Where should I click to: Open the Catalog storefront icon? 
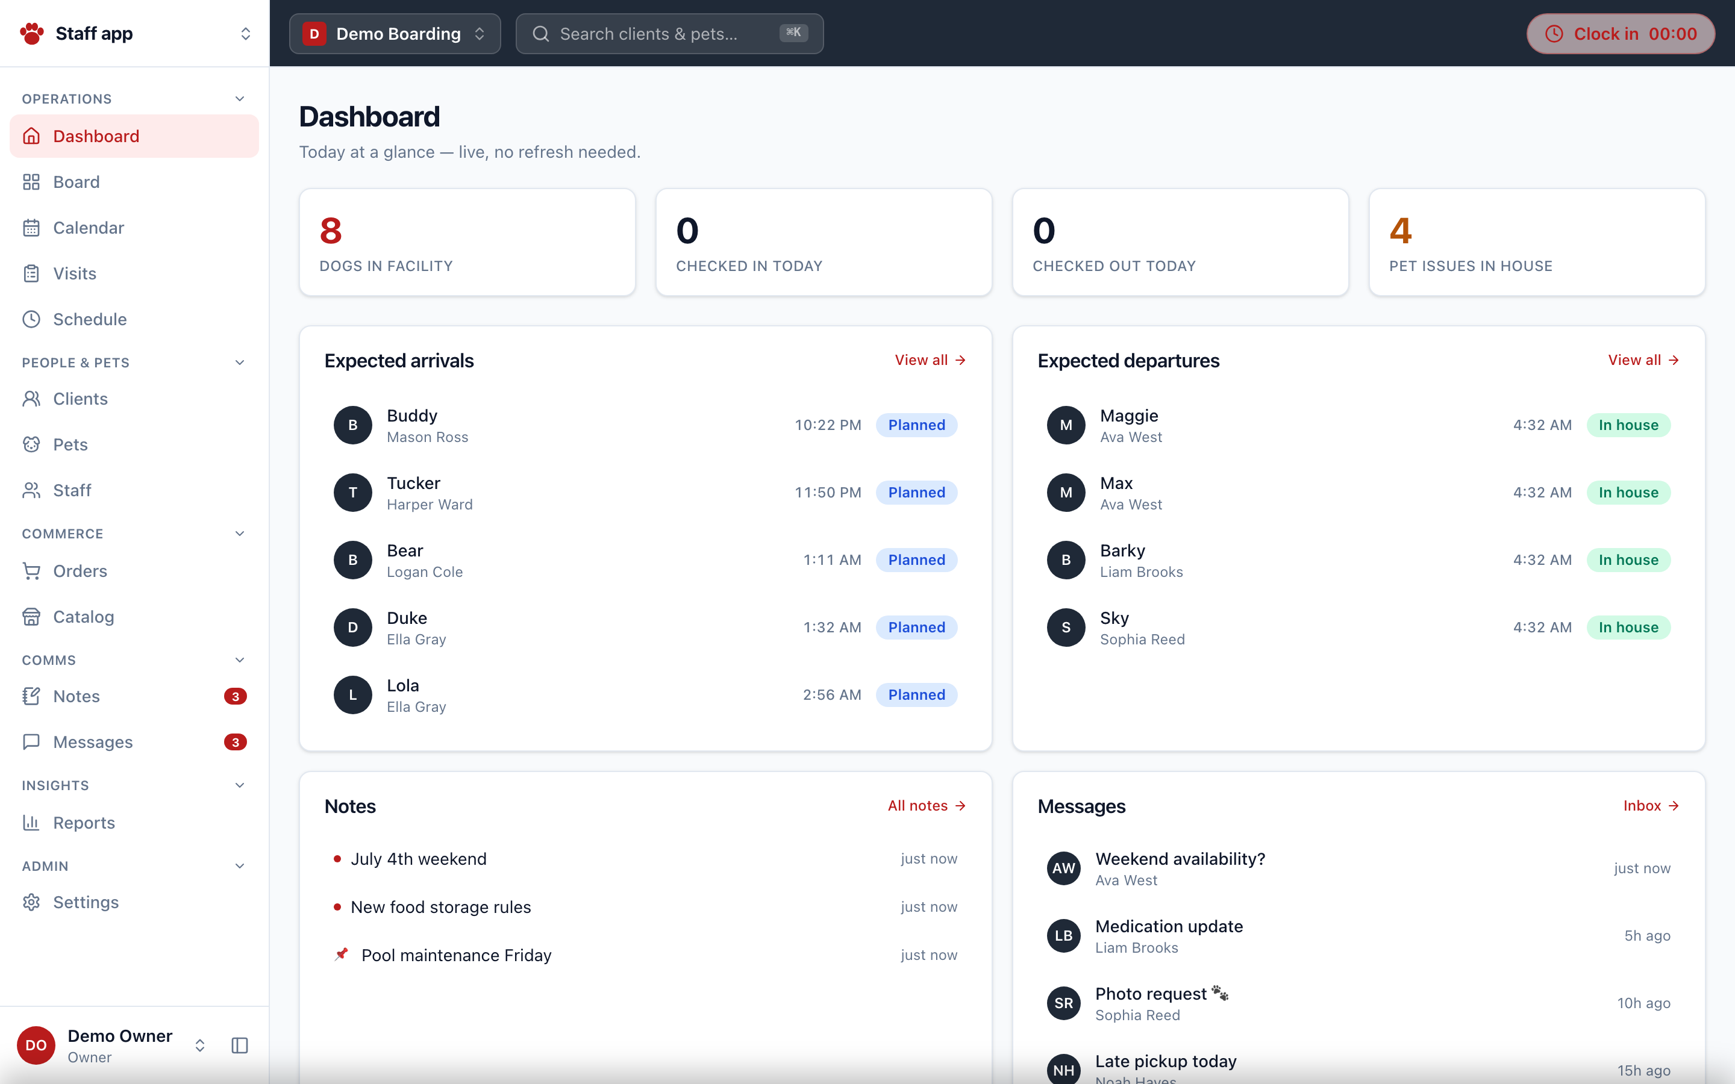[31, 617]
